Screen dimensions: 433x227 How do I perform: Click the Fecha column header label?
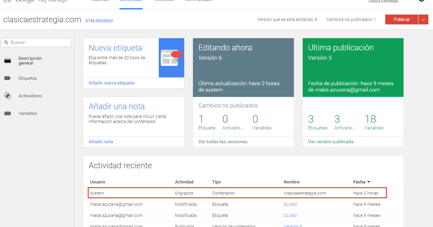click(359, 182)
